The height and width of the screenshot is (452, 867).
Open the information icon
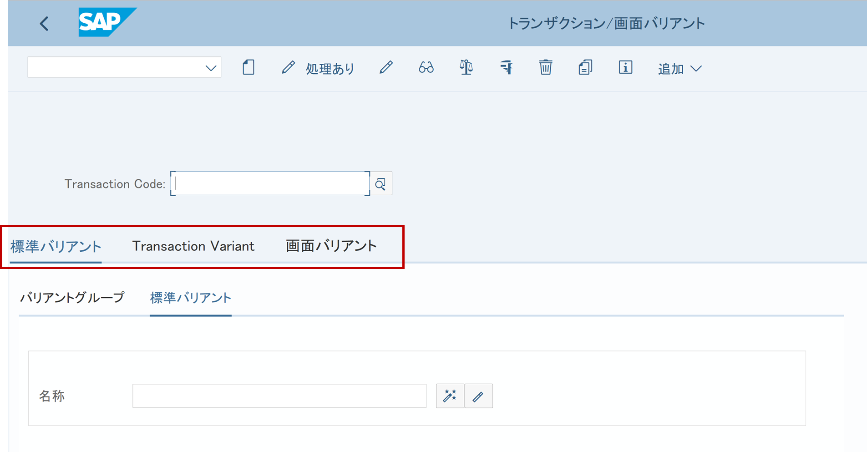[625, 68]
